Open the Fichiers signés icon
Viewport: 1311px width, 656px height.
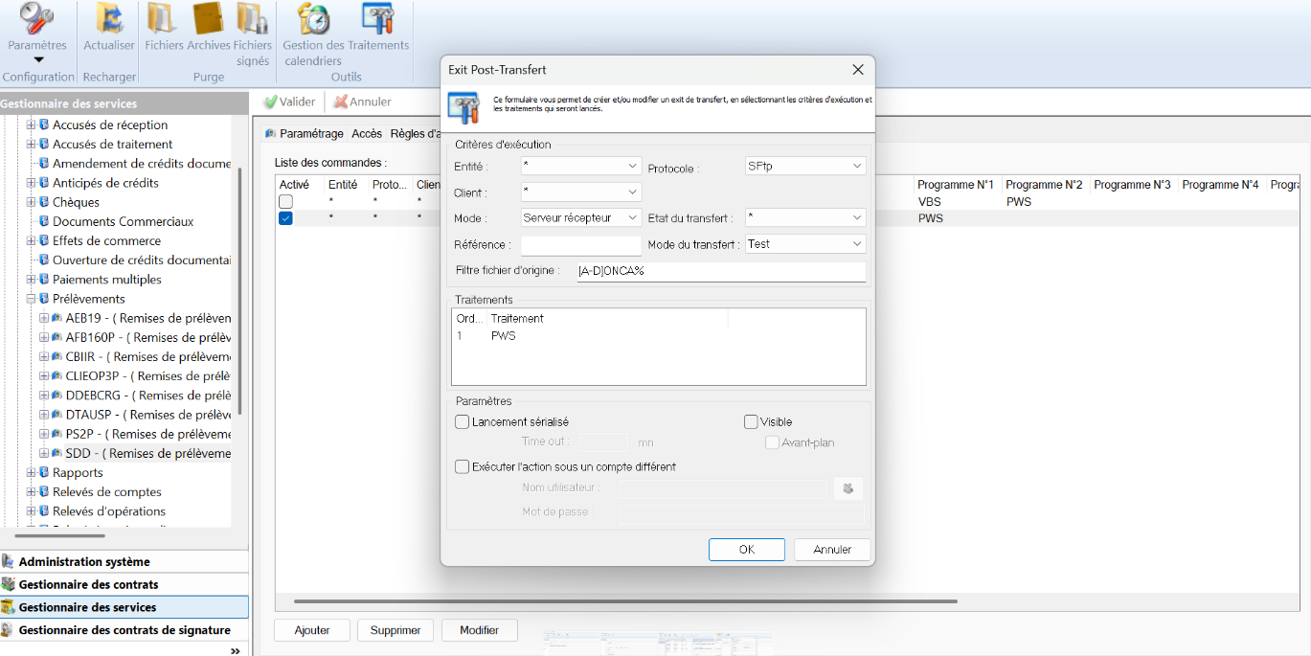(x=252, y=19)
